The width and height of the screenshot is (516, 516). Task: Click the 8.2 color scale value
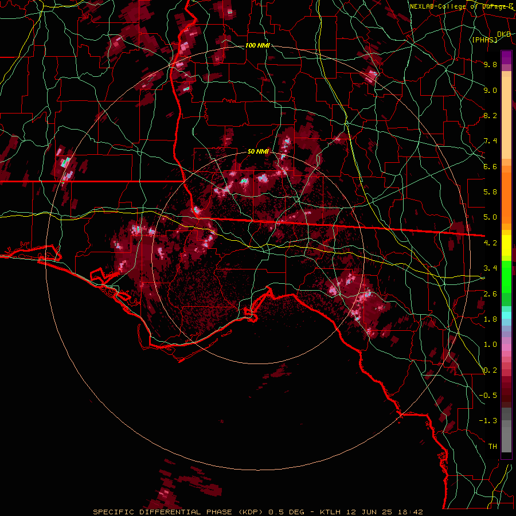pyautogui.click(x=490, y=115)
